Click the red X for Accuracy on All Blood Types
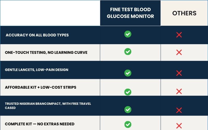Image resolution: width=208 pixels, height=130 pixels. [x=179, y=35]
